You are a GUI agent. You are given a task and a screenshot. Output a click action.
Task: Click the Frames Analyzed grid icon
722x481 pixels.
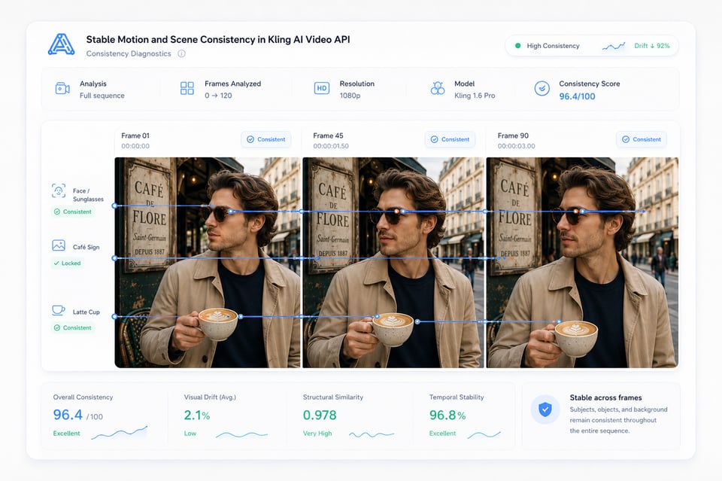tap(187, 89)
